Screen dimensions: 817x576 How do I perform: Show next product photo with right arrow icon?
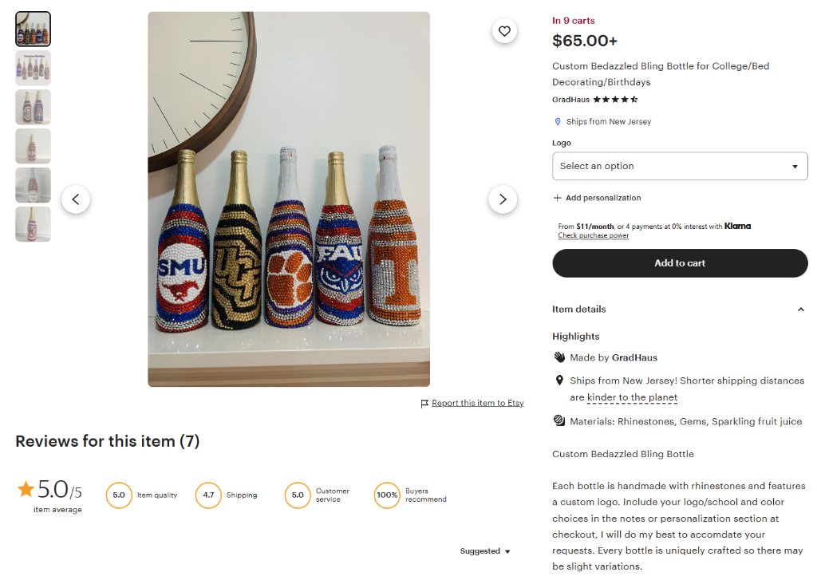click(x=503, y=199)
